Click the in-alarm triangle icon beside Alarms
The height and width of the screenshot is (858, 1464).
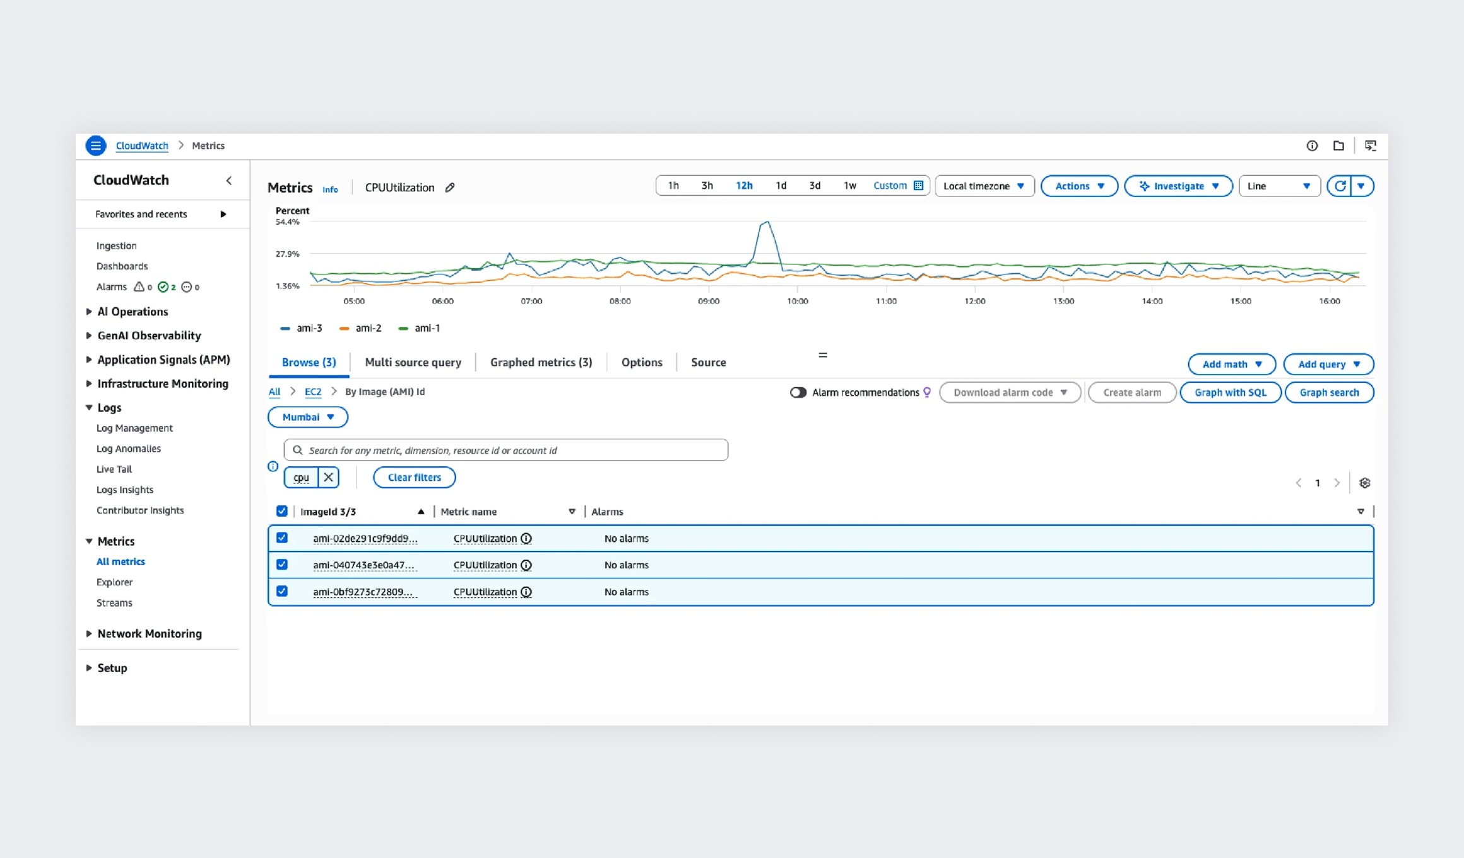click(139, 287)
